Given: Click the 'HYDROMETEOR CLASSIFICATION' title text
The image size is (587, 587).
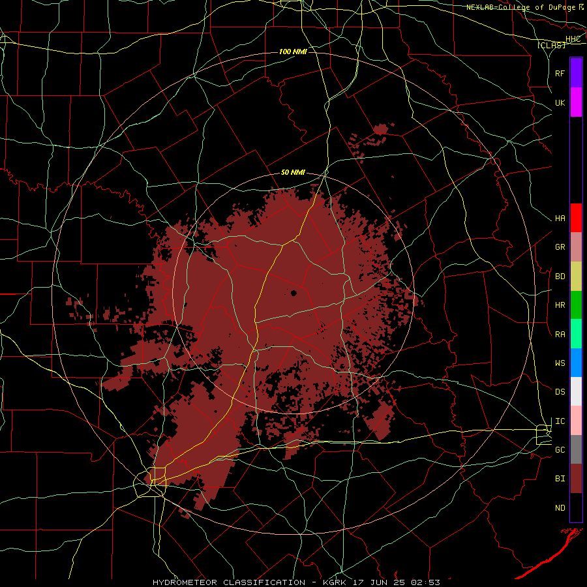Looking at the screenshot, I should tap(229, 582).
